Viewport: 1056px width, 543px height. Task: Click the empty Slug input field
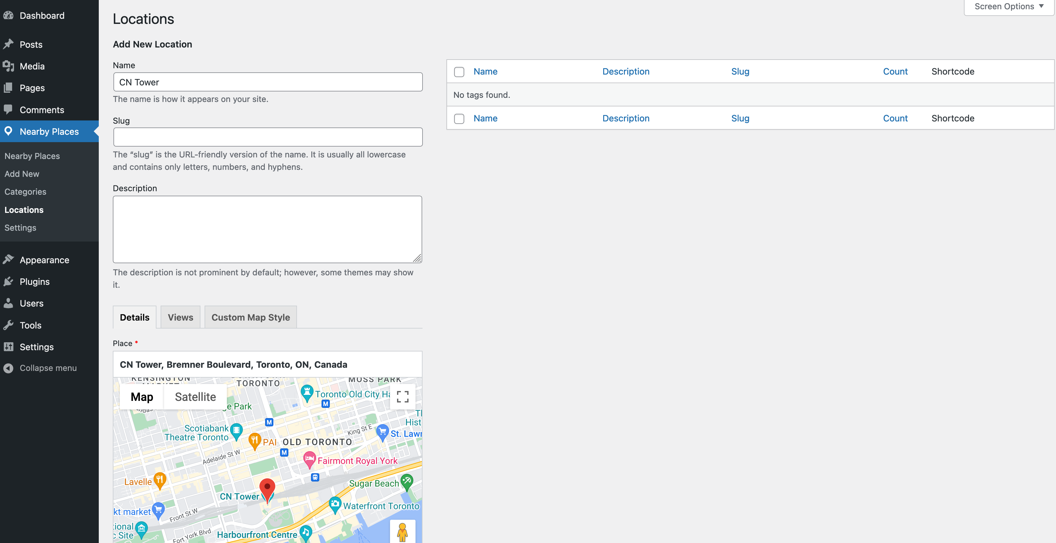pos(268,137)
